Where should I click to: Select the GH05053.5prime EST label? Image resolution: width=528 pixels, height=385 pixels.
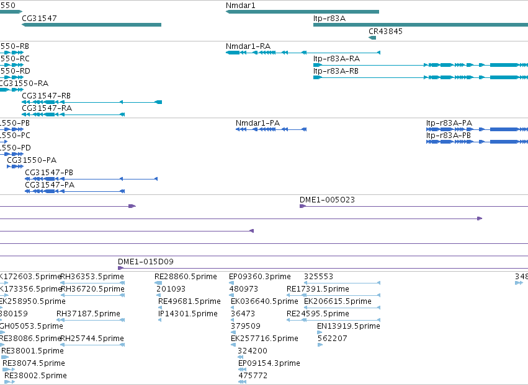tap(31, 326)
